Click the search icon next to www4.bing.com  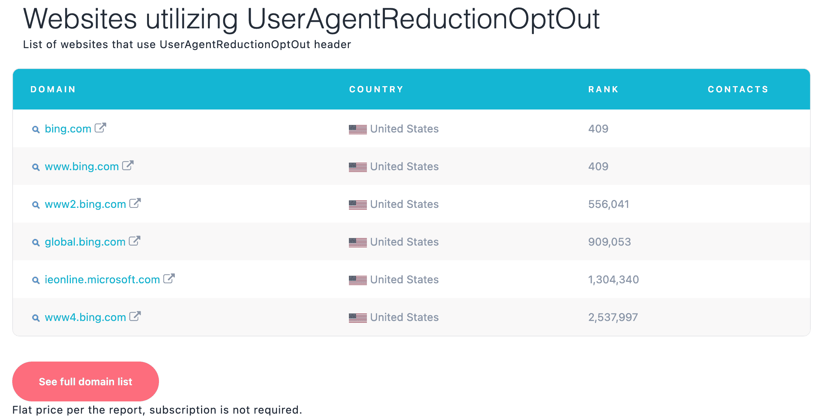pyautogui.click(x=36, y=318)
